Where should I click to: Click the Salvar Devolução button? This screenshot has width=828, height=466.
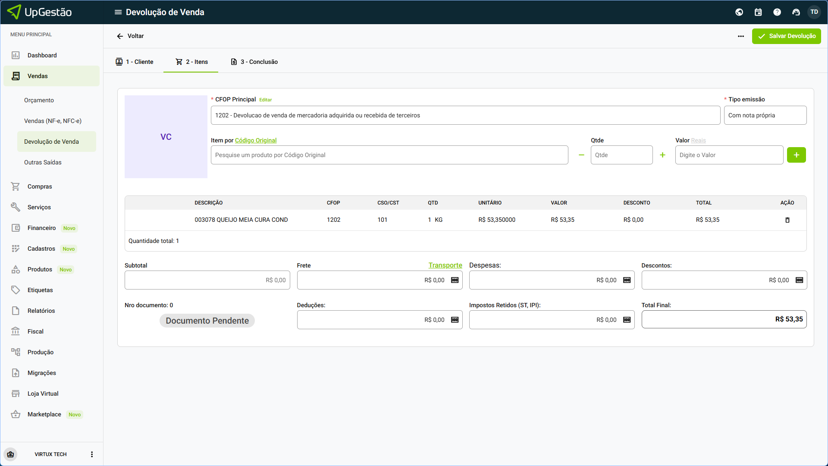click(x=786, y=36)
